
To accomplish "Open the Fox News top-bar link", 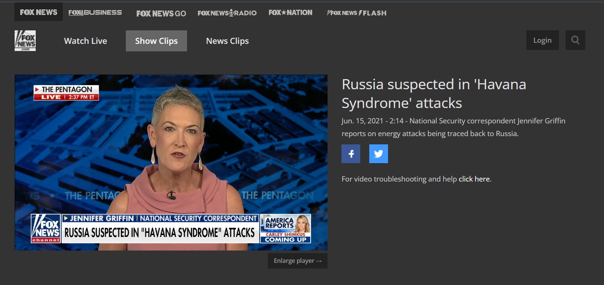I will pyautogui.click(x=38, y=12).
